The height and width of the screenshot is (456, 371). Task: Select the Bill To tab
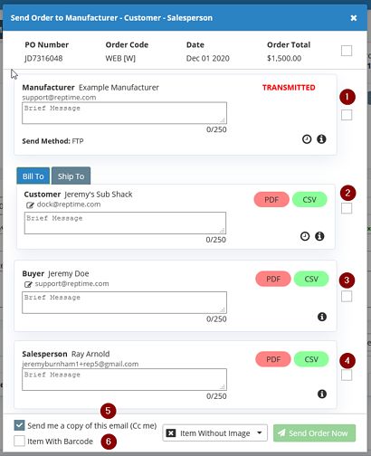[33, 176]
